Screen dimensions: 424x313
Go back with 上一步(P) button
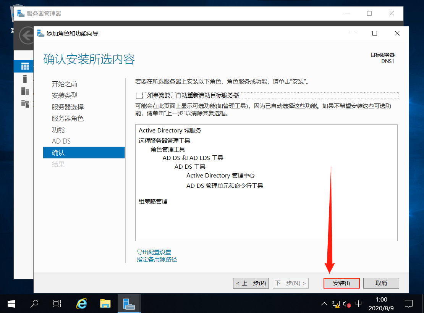pos(251,283)
